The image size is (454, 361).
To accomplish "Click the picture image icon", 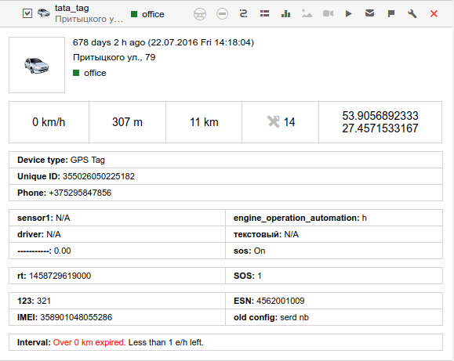I will pyautogui.click(x=307, y=13).
